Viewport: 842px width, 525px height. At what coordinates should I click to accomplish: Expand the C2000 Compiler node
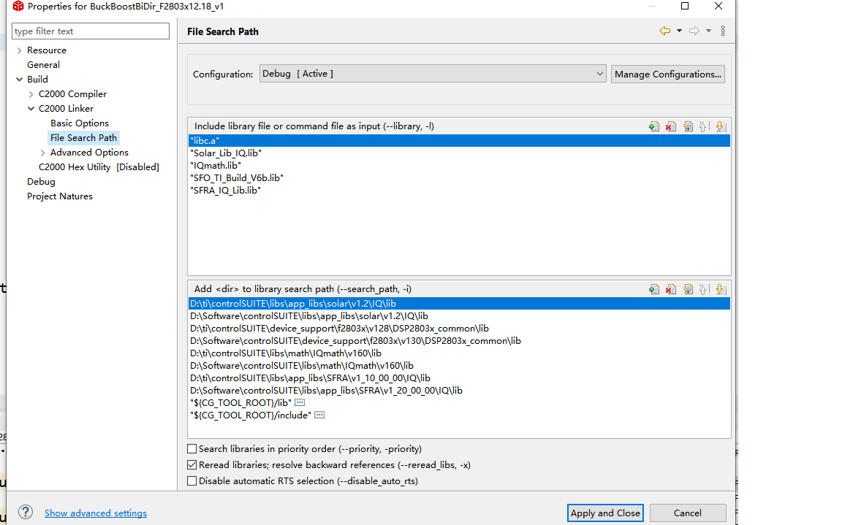[31, 94]
